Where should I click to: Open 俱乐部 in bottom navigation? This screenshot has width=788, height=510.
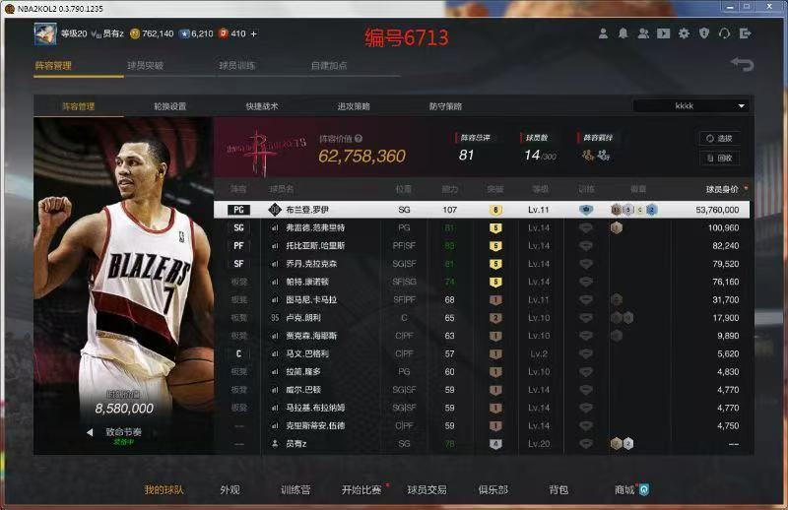(493, 489)
